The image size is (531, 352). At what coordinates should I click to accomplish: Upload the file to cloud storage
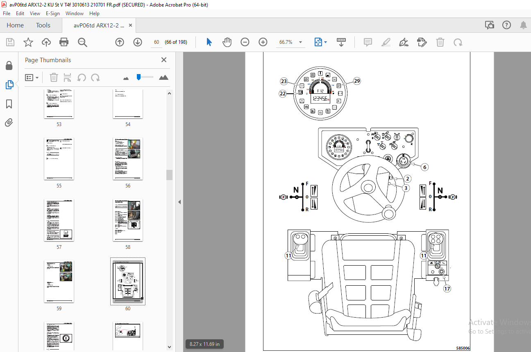coord(46,42)
